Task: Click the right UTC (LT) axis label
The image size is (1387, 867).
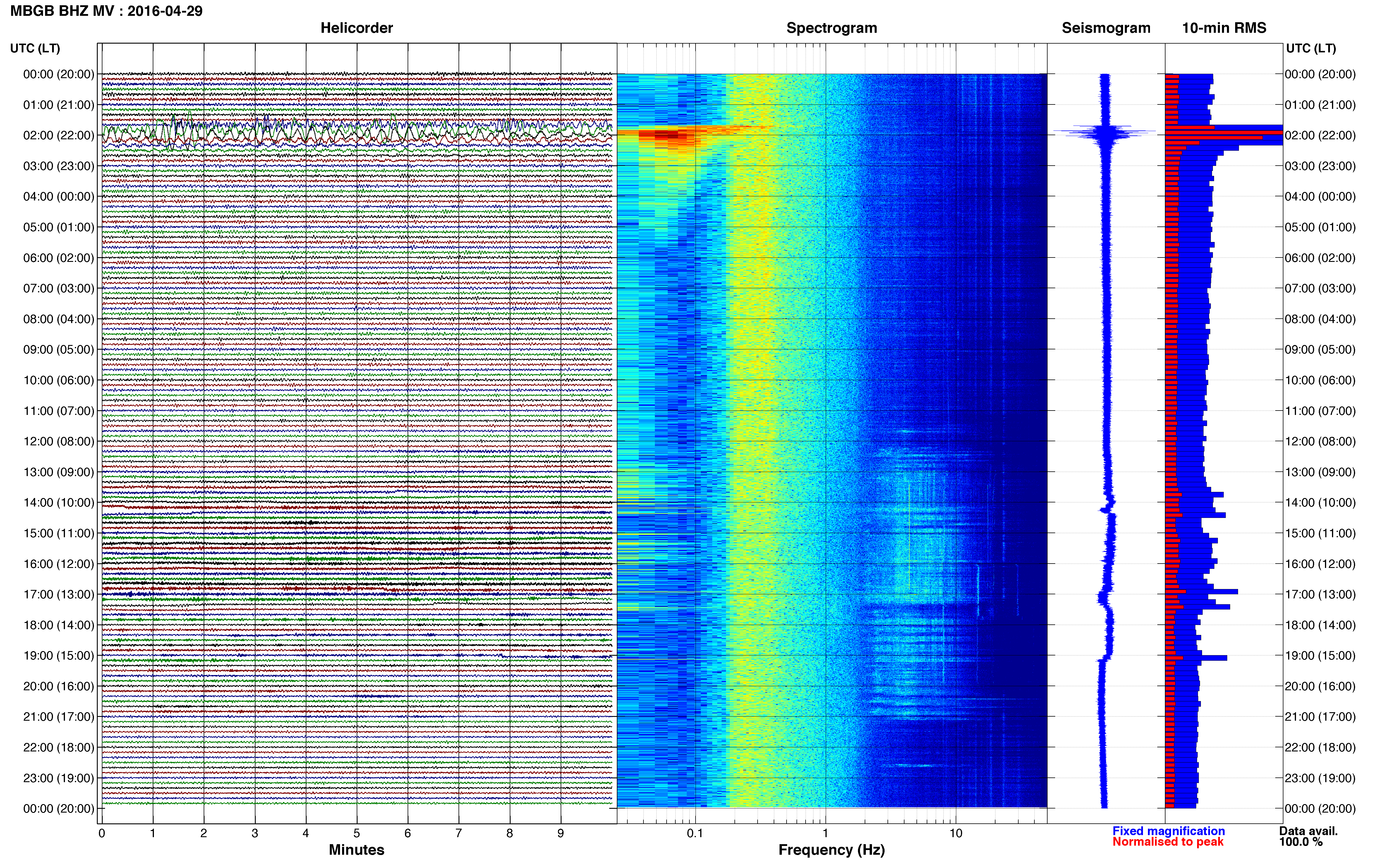Action: (1311, 48)
